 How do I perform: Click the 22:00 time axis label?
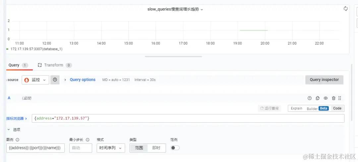pyautogui.click(x=319, y=43)
